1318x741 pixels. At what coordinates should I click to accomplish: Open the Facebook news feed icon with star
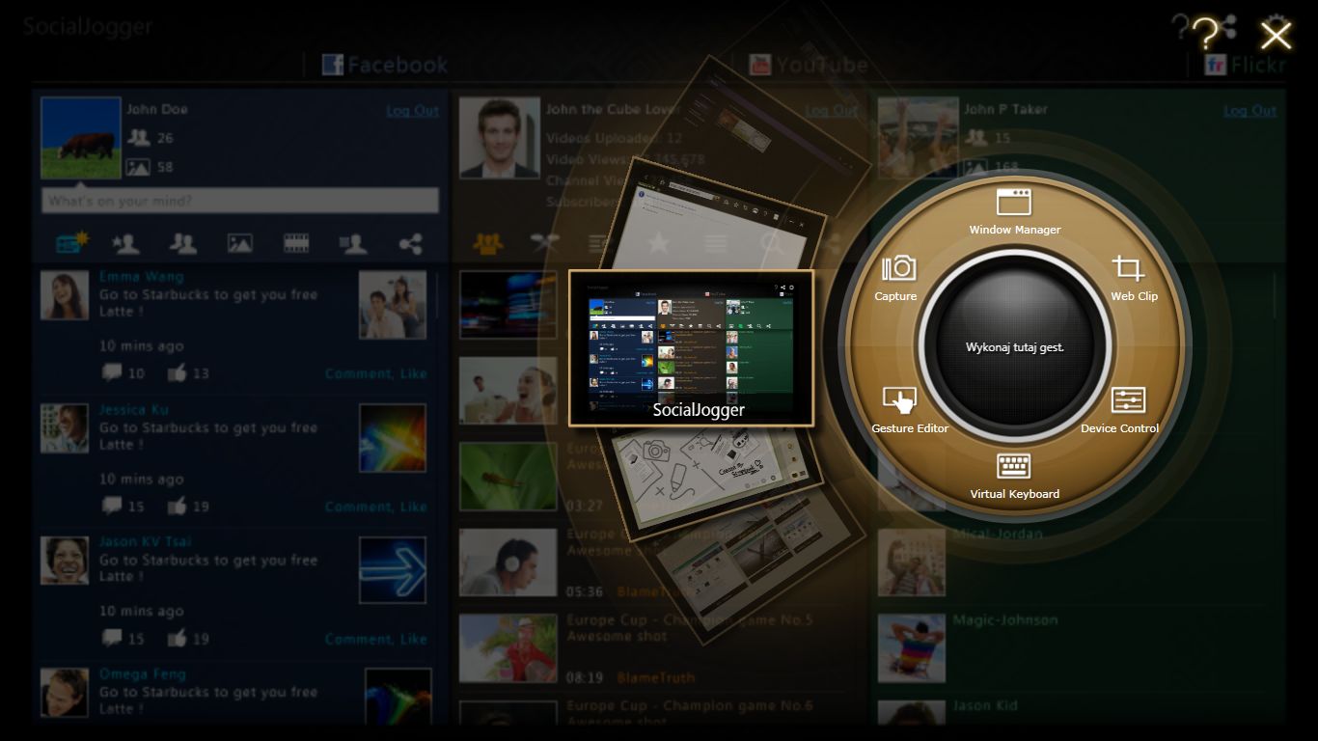(71, 243)
